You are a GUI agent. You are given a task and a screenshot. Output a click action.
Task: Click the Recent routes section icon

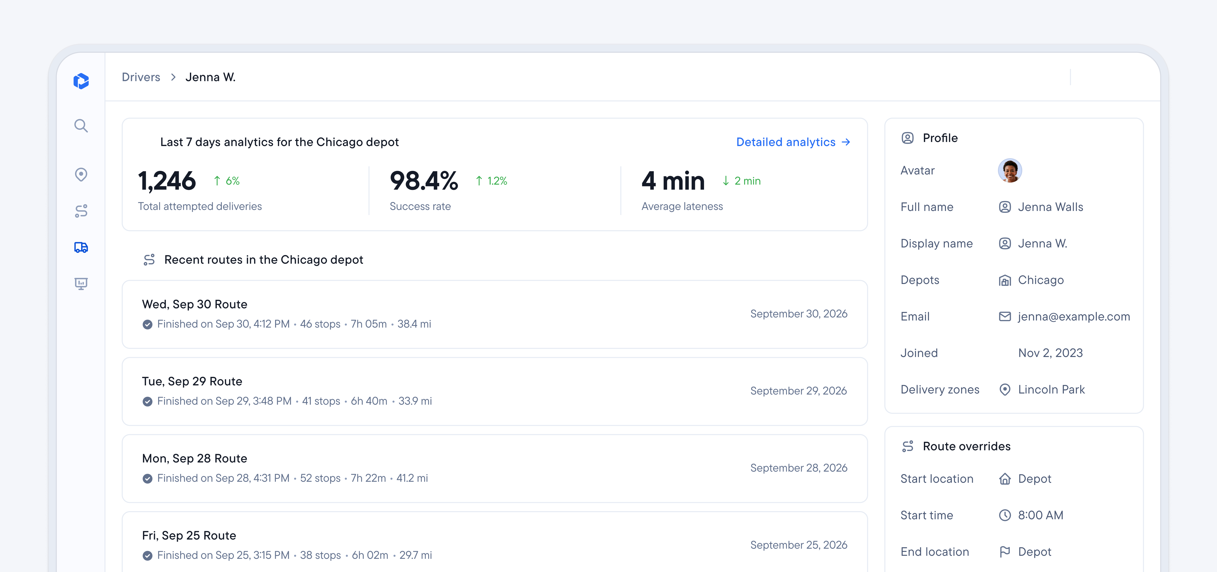[149, 260]
